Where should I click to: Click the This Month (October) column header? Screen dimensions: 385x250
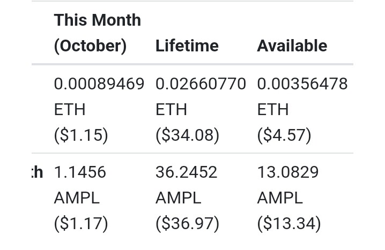(98, 33)
